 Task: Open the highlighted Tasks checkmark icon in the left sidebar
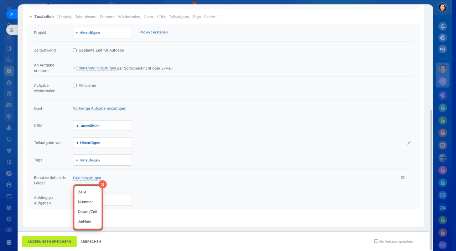pos(9,71)
